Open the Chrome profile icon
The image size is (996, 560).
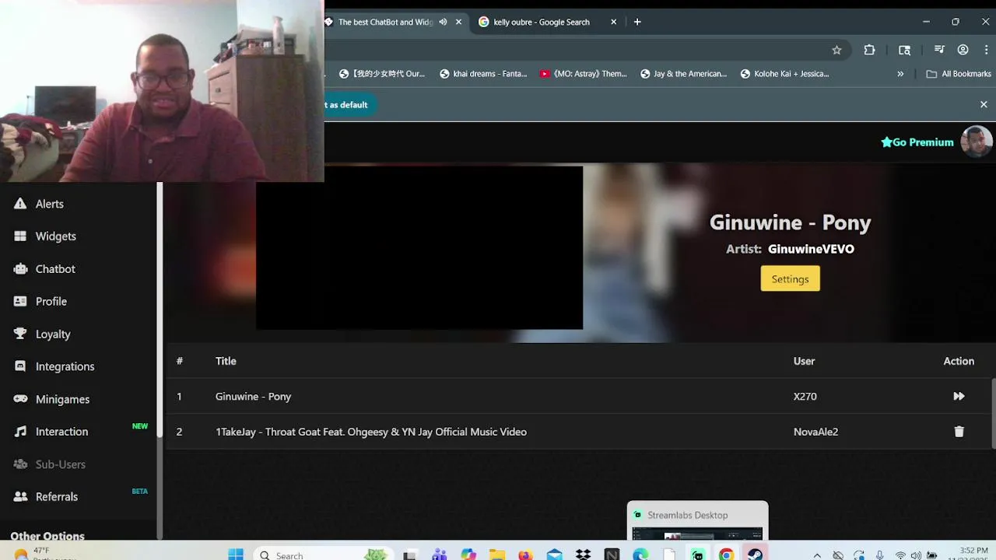pos(963,50)
